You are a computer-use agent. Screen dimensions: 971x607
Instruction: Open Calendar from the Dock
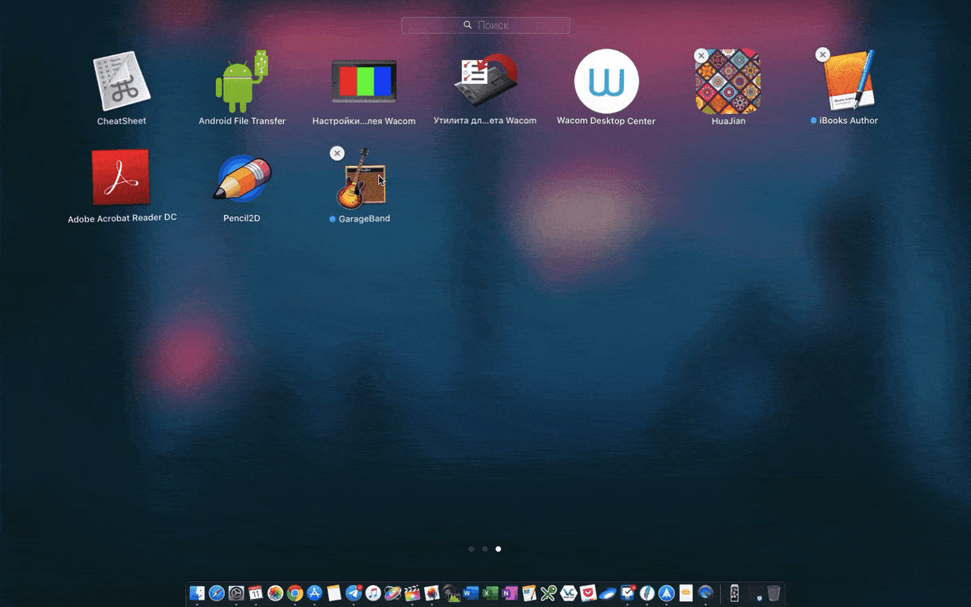click(255, 593)
